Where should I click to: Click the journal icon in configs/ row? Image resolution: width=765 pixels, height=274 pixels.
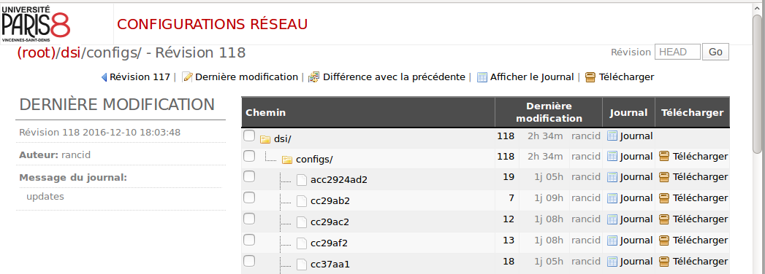tap(612, 156)
